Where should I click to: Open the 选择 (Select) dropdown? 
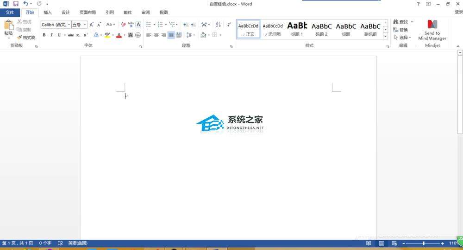[402, 37]
